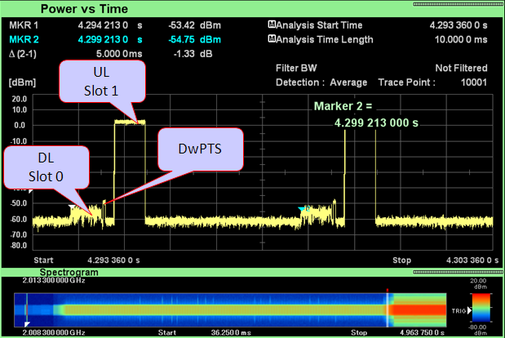Viewport: 505px width, 338px height.
Task: Select the cyan Marker 2 triangle on the trace
Action: coord(303,209)
